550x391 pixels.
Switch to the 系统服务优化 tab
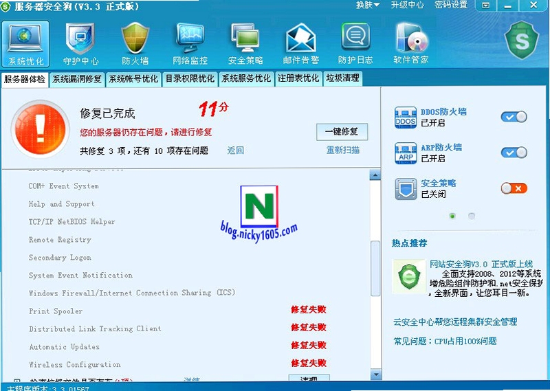point(246,79)
